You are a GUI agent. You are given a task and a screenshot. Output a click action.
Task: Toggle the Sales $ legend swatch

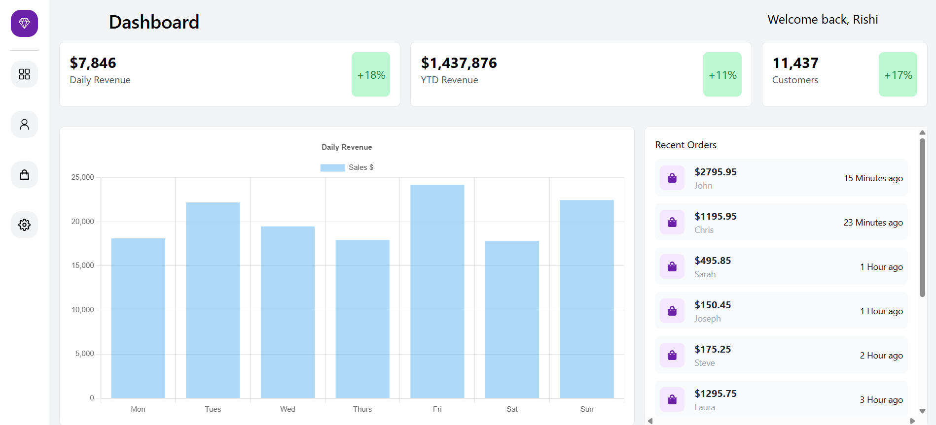click(332, 167)
